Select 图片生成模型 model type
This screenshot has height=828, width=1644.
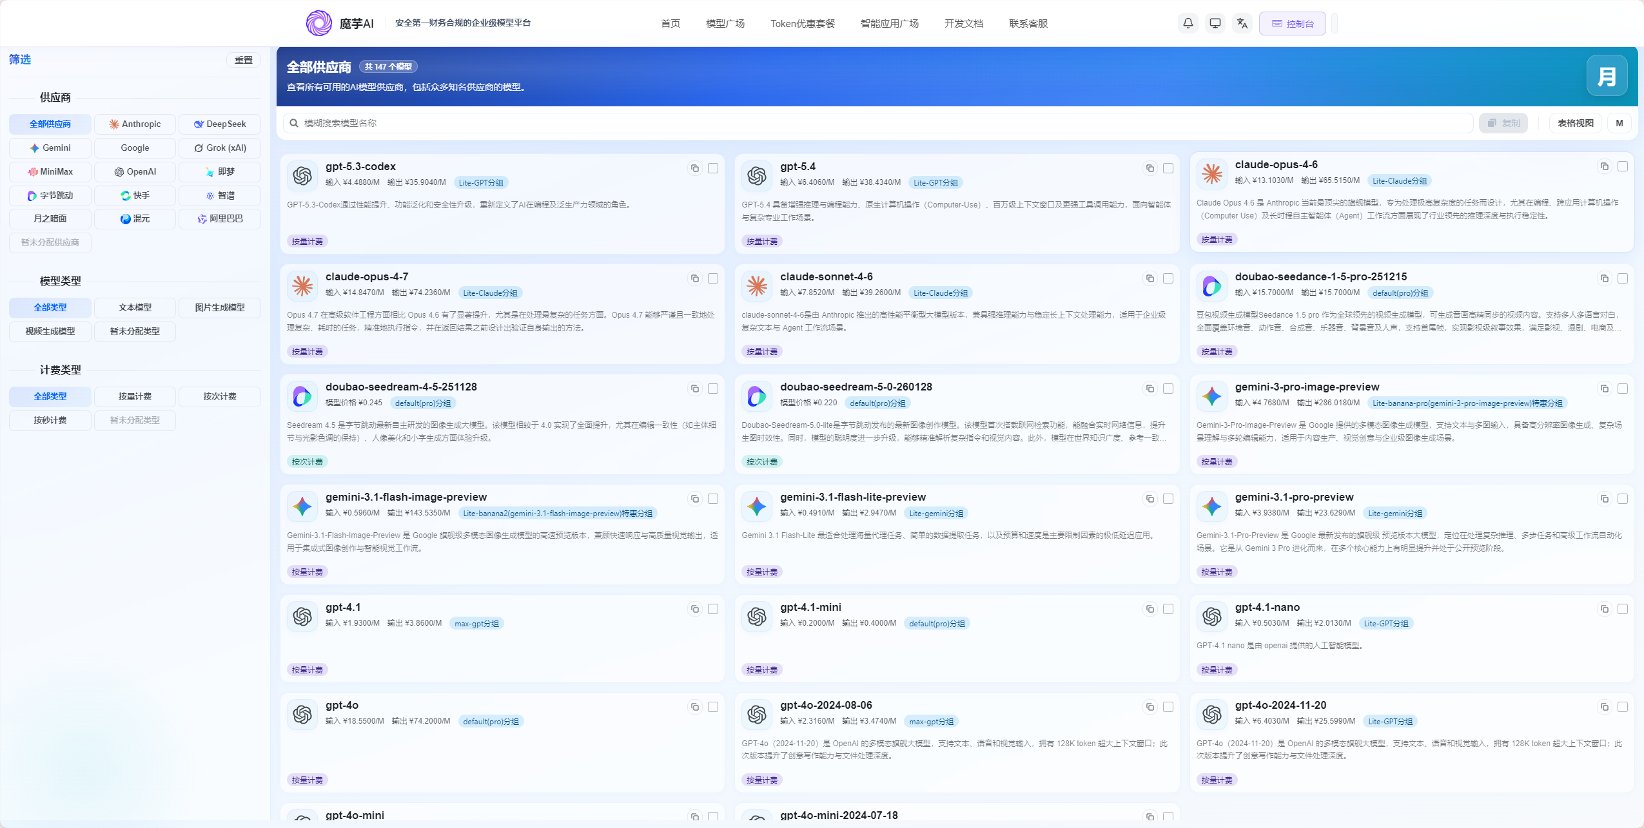pos(220,307)
